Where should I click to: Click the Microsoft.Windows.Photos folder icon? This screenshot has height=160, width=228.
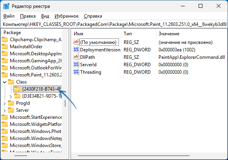[x=5, y=131]
